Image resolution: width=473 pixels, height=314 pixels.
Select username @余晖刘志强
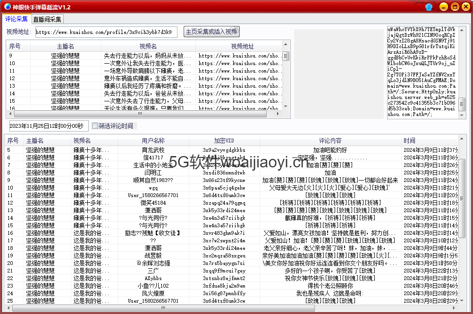pyautogui.click(x=153, y=263)
